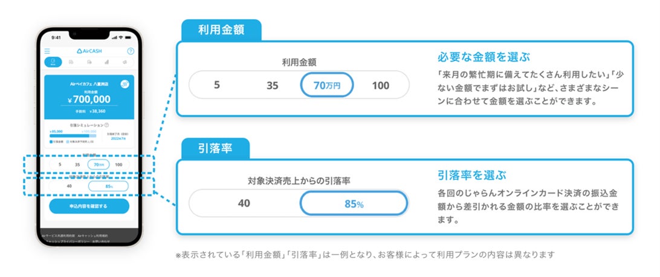Screen dimensions: 660x277
Task: Select the first highlighted tab icon in the phone
Action: coord(53,62)
